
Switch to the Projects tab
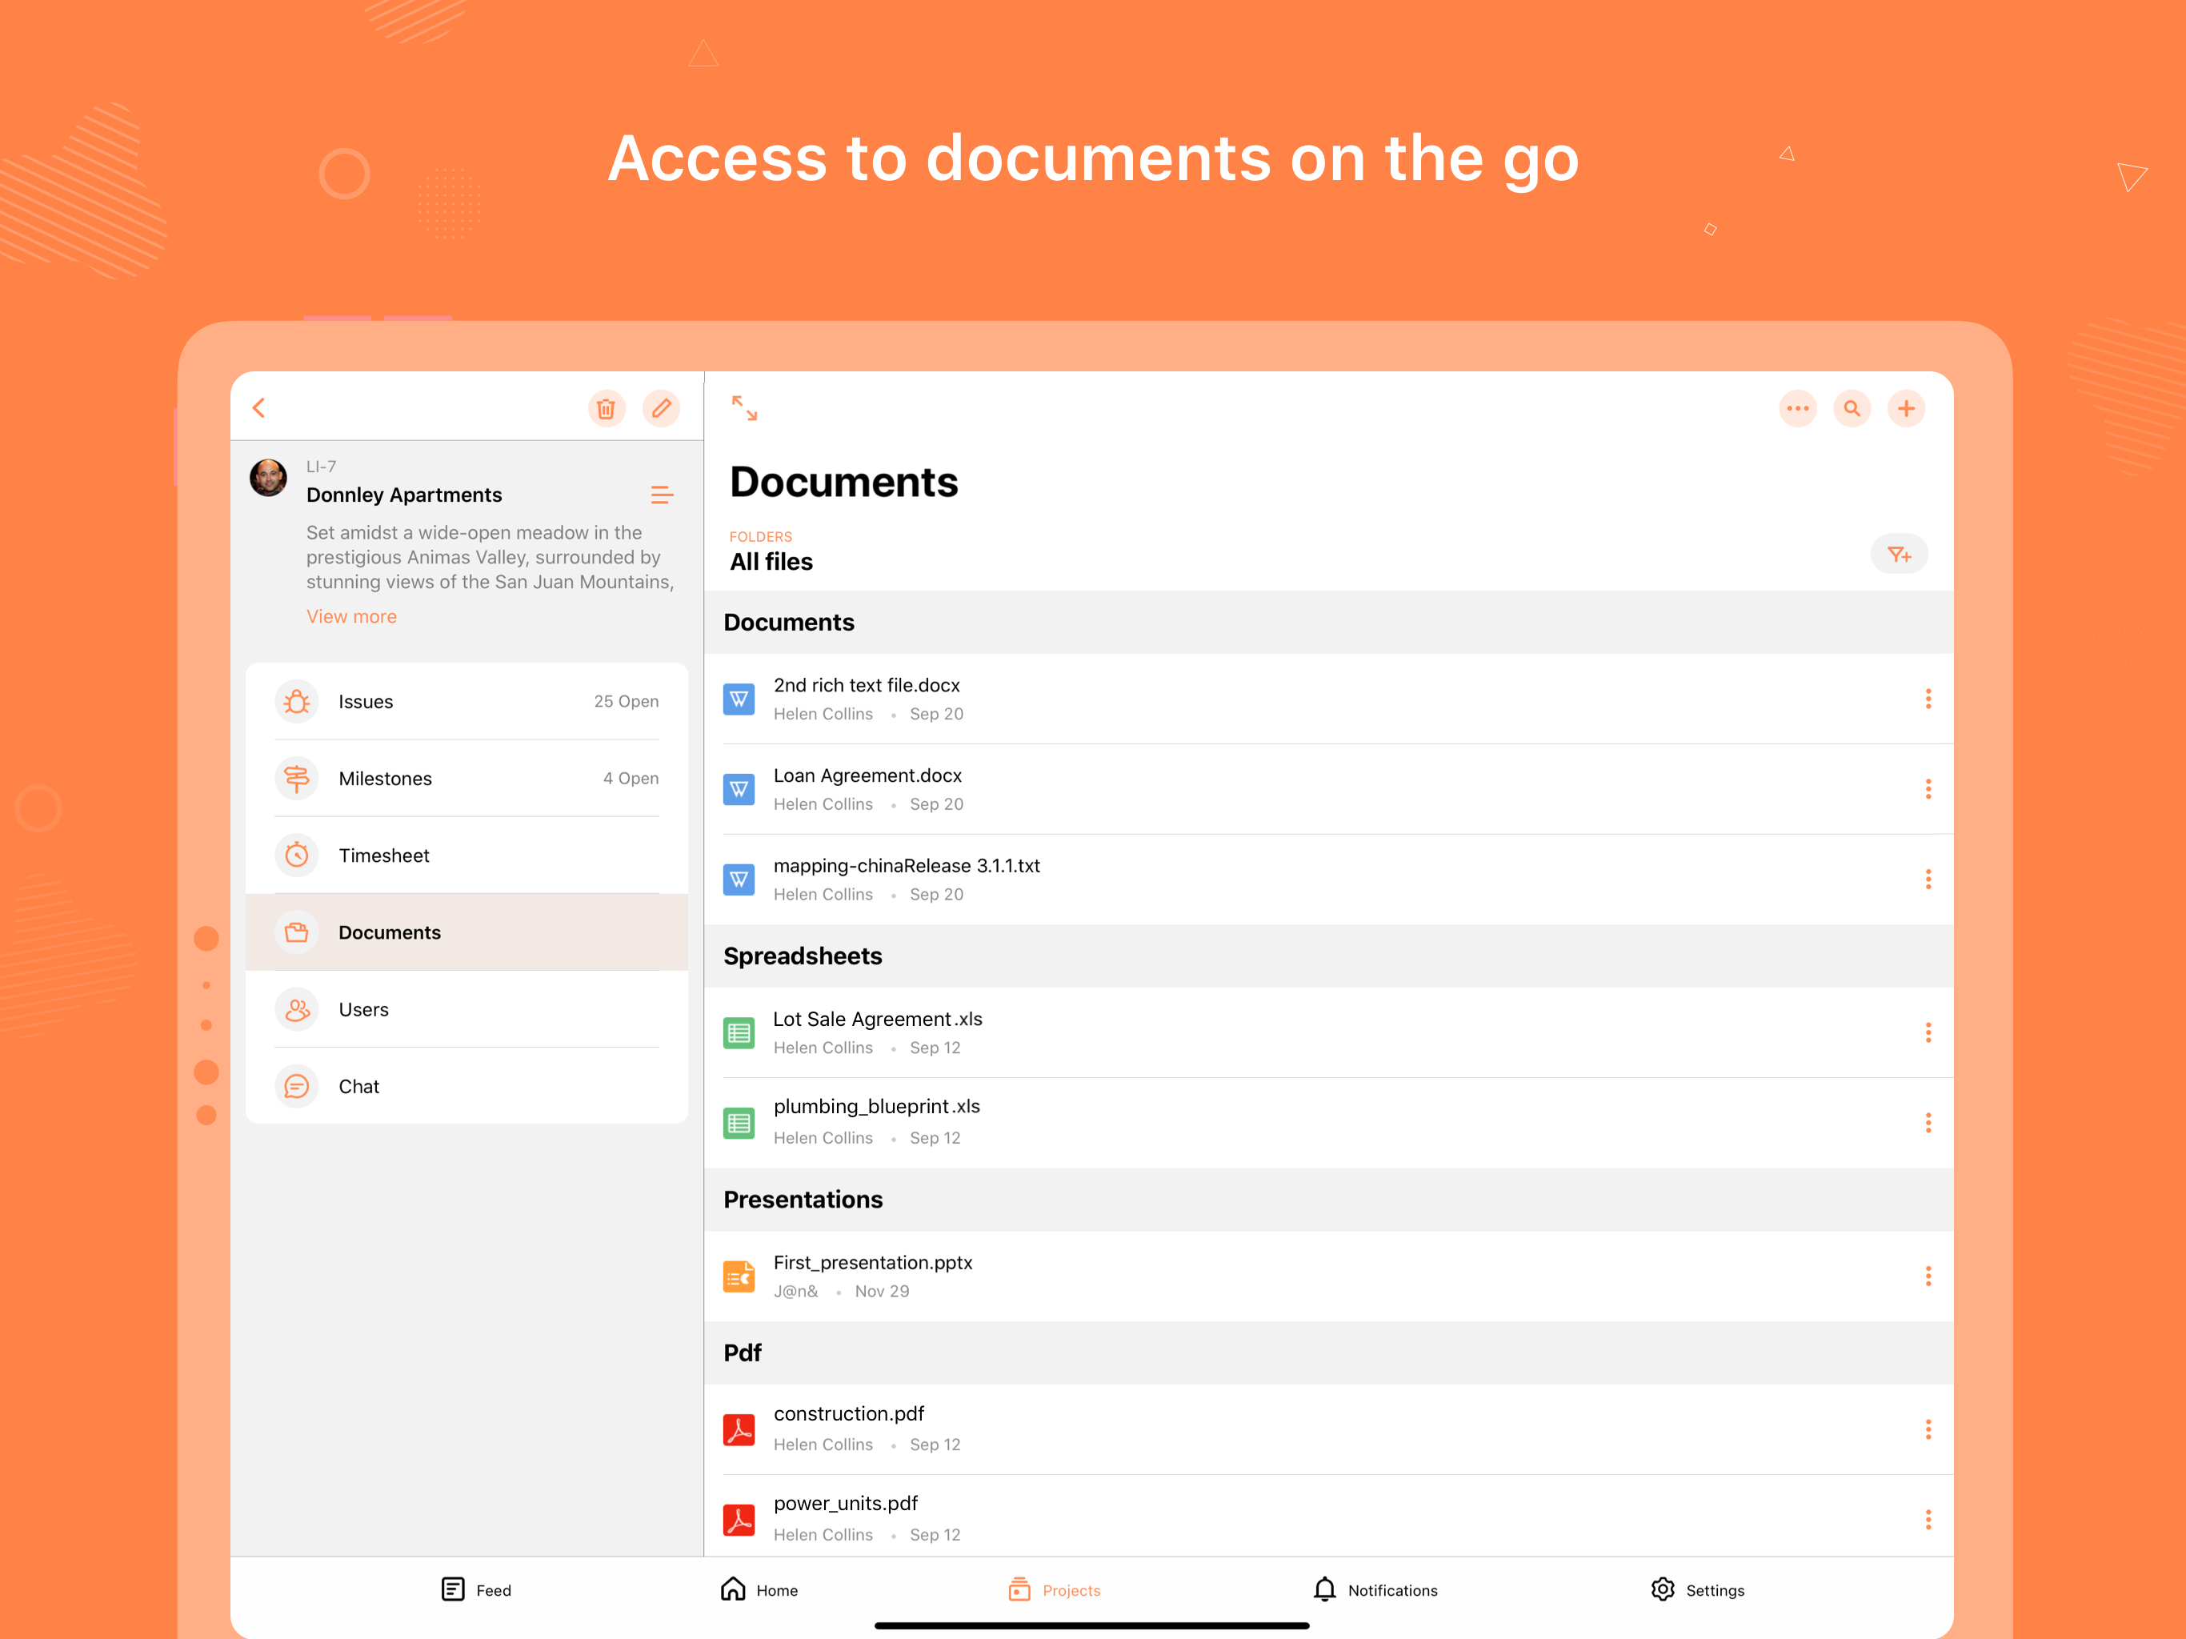click(1055, 1590)
